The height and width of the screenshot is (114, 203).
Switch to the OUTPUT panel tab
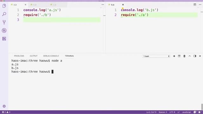tap(34, 56)
